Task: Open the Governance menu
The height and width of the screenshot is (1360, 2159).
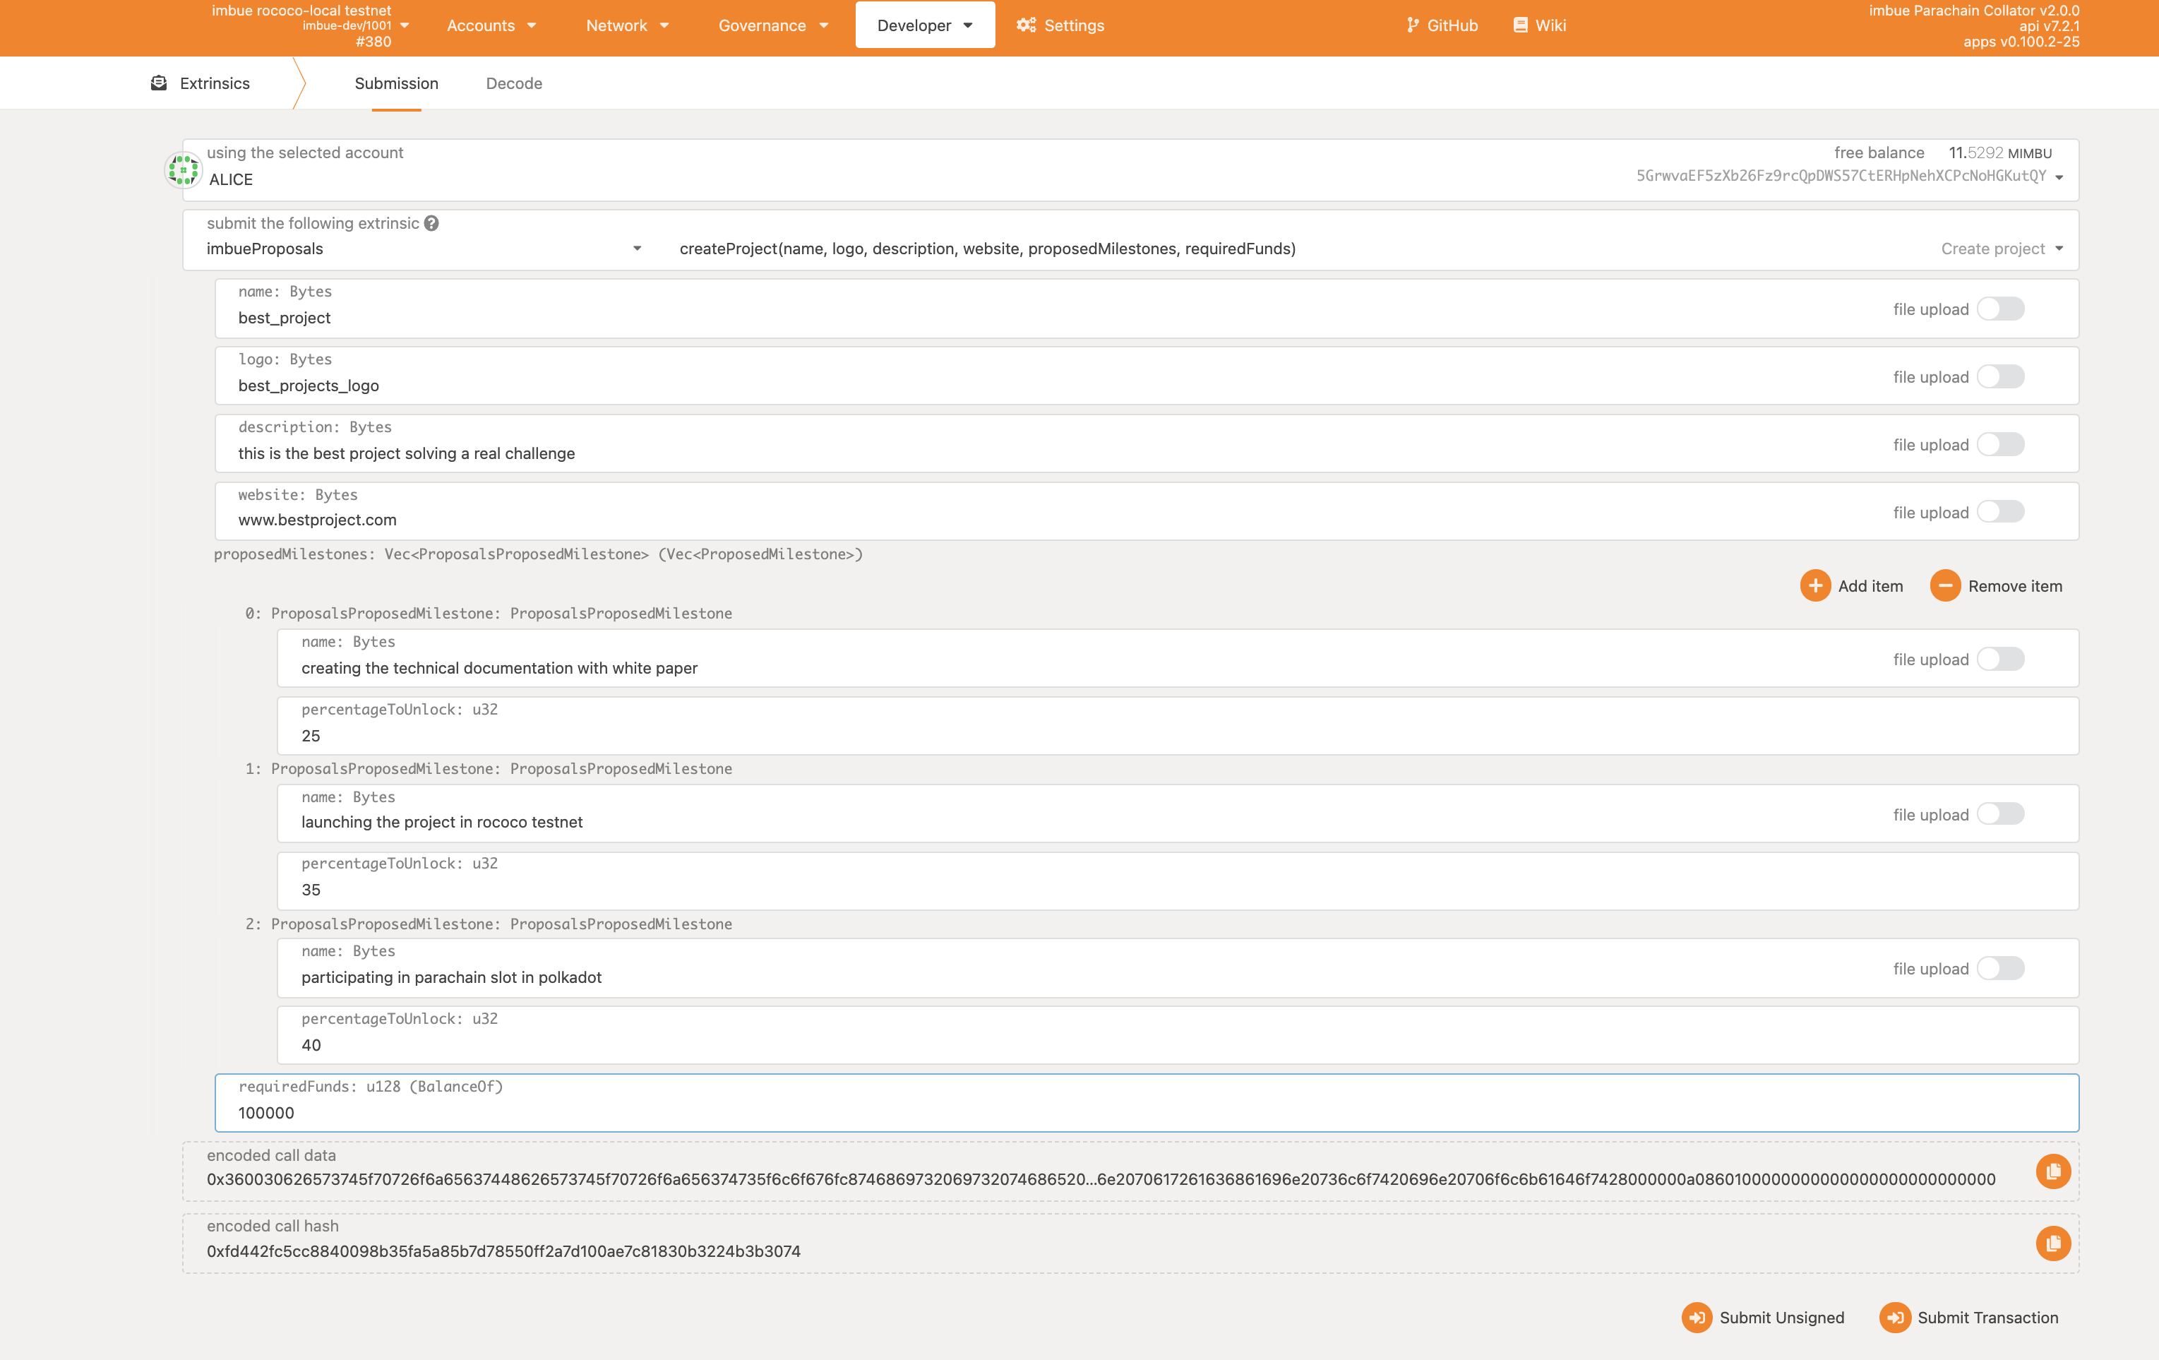Action: pos(772,25)
